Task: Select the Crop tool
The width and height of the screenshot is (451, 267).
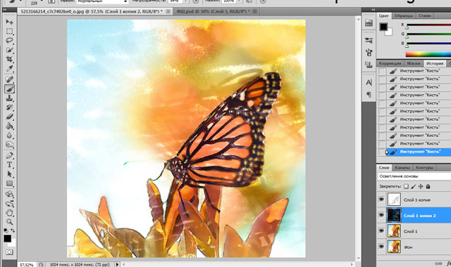Action: (9, 59)
